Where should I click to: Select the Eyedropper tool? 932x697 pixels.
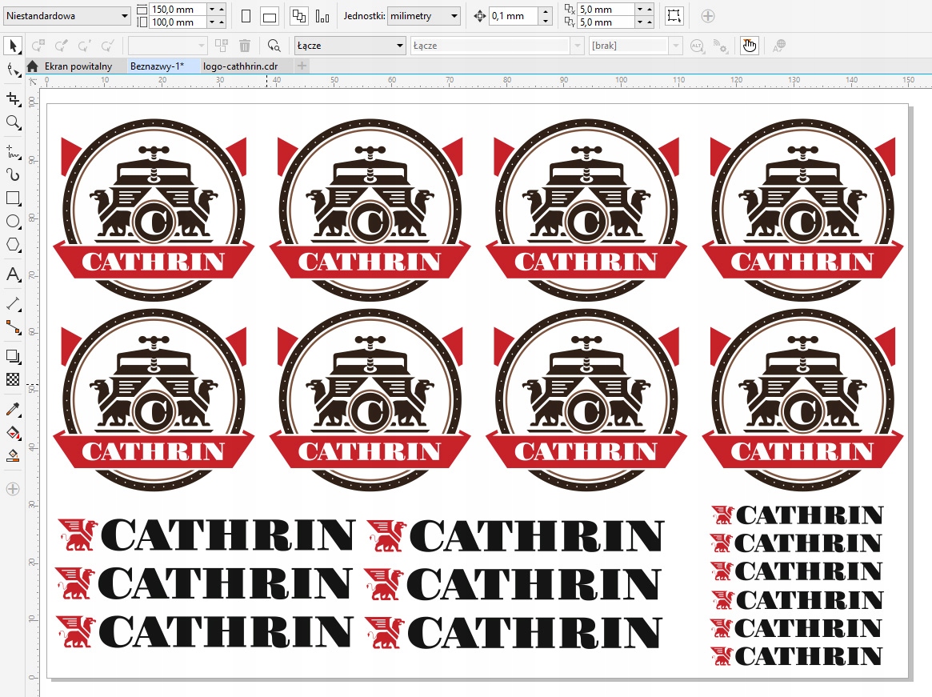point(12,410)
